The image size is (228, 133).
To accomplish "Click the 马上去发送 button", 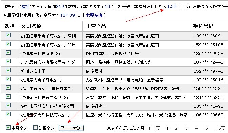I will click(71, 128).
